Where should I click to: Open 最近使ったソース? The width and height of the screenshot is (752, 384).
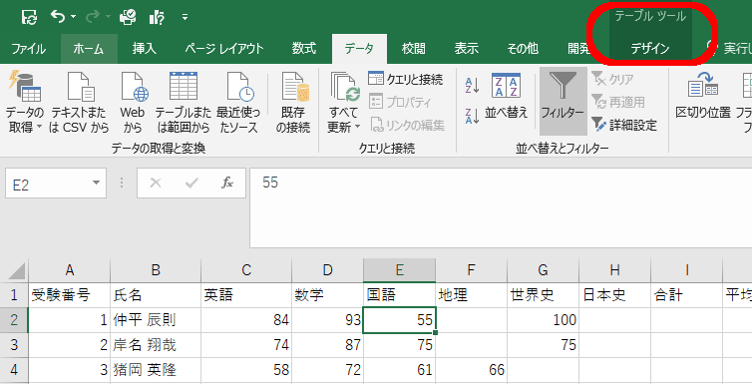coord(238,101)
